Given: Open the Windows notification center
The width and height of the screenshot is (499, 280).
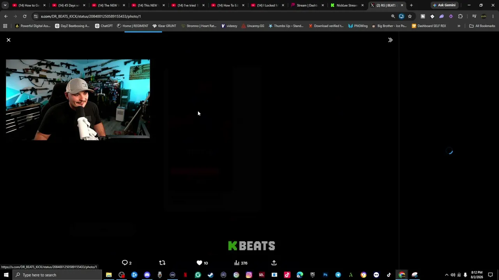Looking at the screenshot, I should (490, 275).
